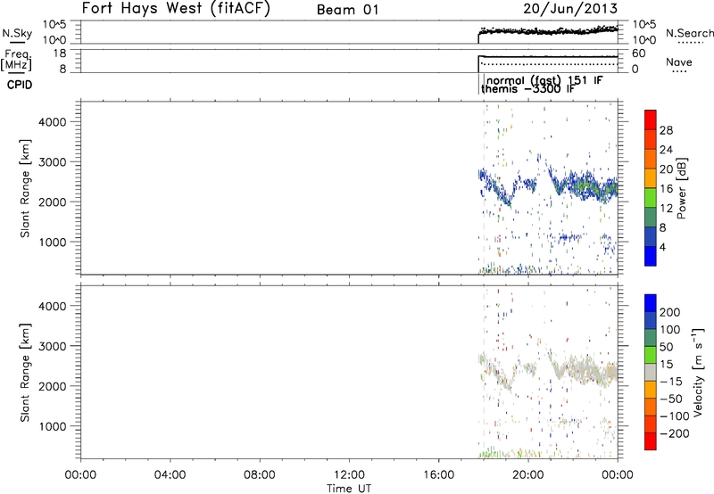Click the 'Time UT' x-axis title
714x494 pixels.
[349, 489]
